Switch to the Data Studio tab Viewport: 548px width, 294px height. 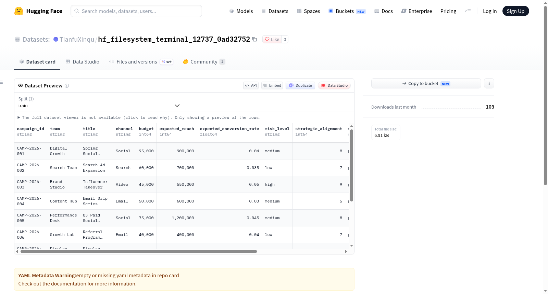point(83,62)
